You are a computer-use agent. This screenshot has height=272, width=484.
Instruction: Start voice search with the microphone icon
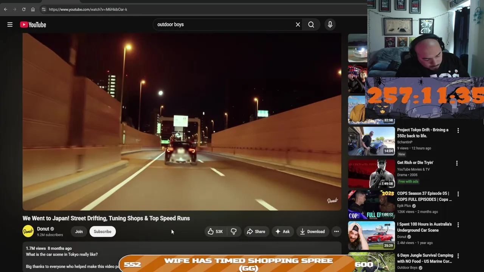point(330,25)
